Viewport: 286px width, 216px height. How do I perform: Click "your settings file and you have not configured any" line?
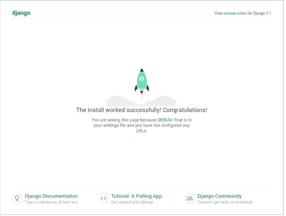coord(142,125)
